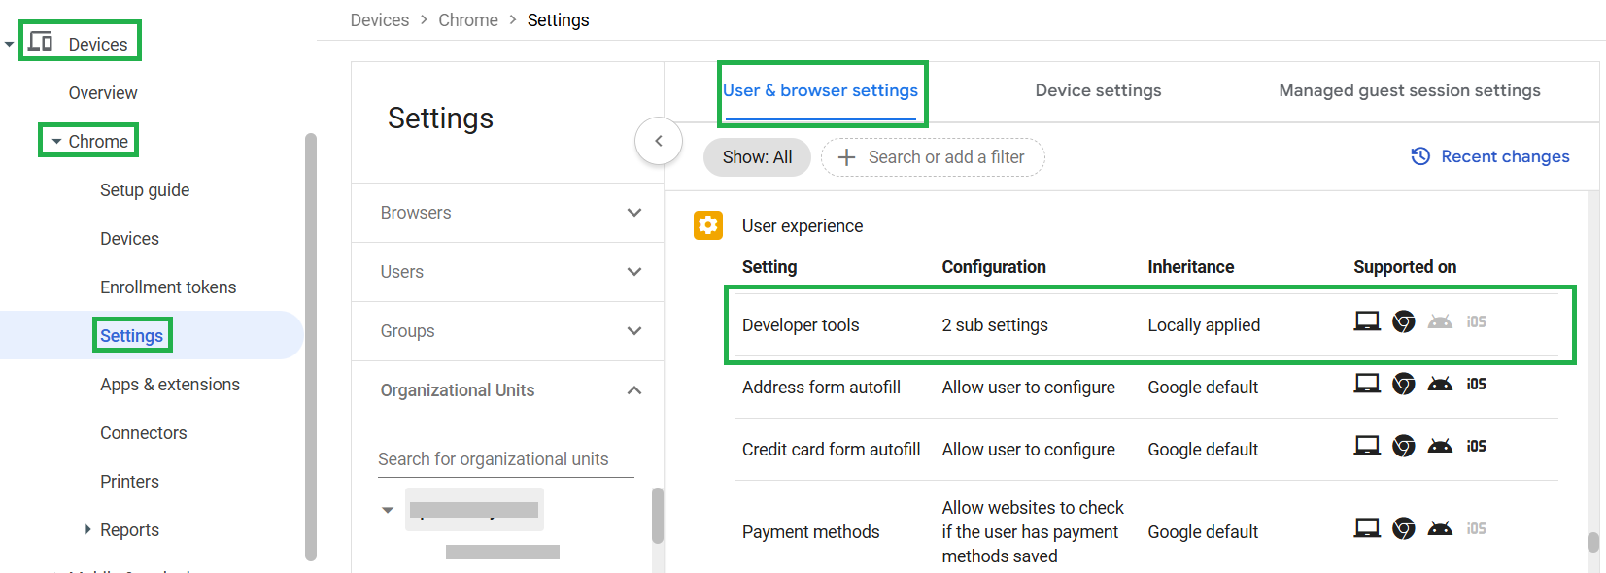Screen dimensions: 1606x573
Task: Expand the Groups section
Action: pos(634,331)
